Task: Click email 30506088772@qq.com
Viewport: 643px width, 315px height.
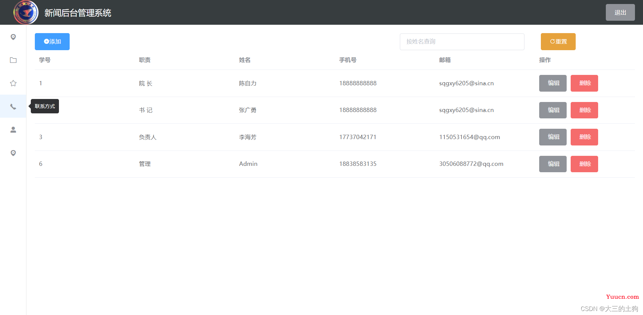Action: click(471, 164)
